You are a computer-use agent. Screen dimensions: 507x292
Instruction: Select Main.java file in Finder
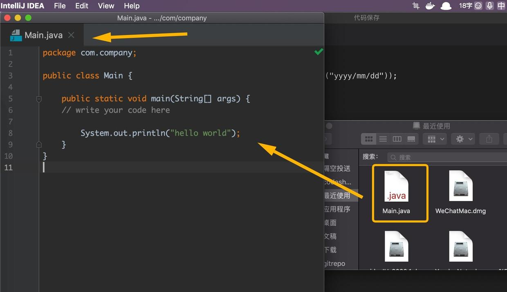(396, 193)
